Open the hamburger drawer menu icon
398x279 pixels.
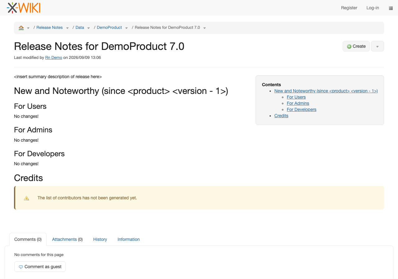point(391,8)
